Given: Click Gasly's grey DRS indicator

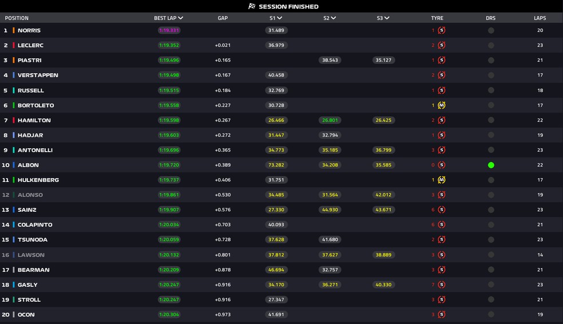Looking at the screenshot, I should 491,285.
